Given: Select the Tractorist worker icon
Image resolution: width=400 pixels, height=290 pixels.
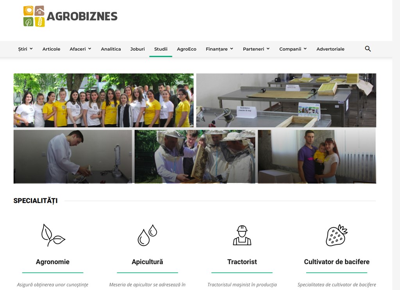Looking at the screenshot, I should tap(242, 235).
